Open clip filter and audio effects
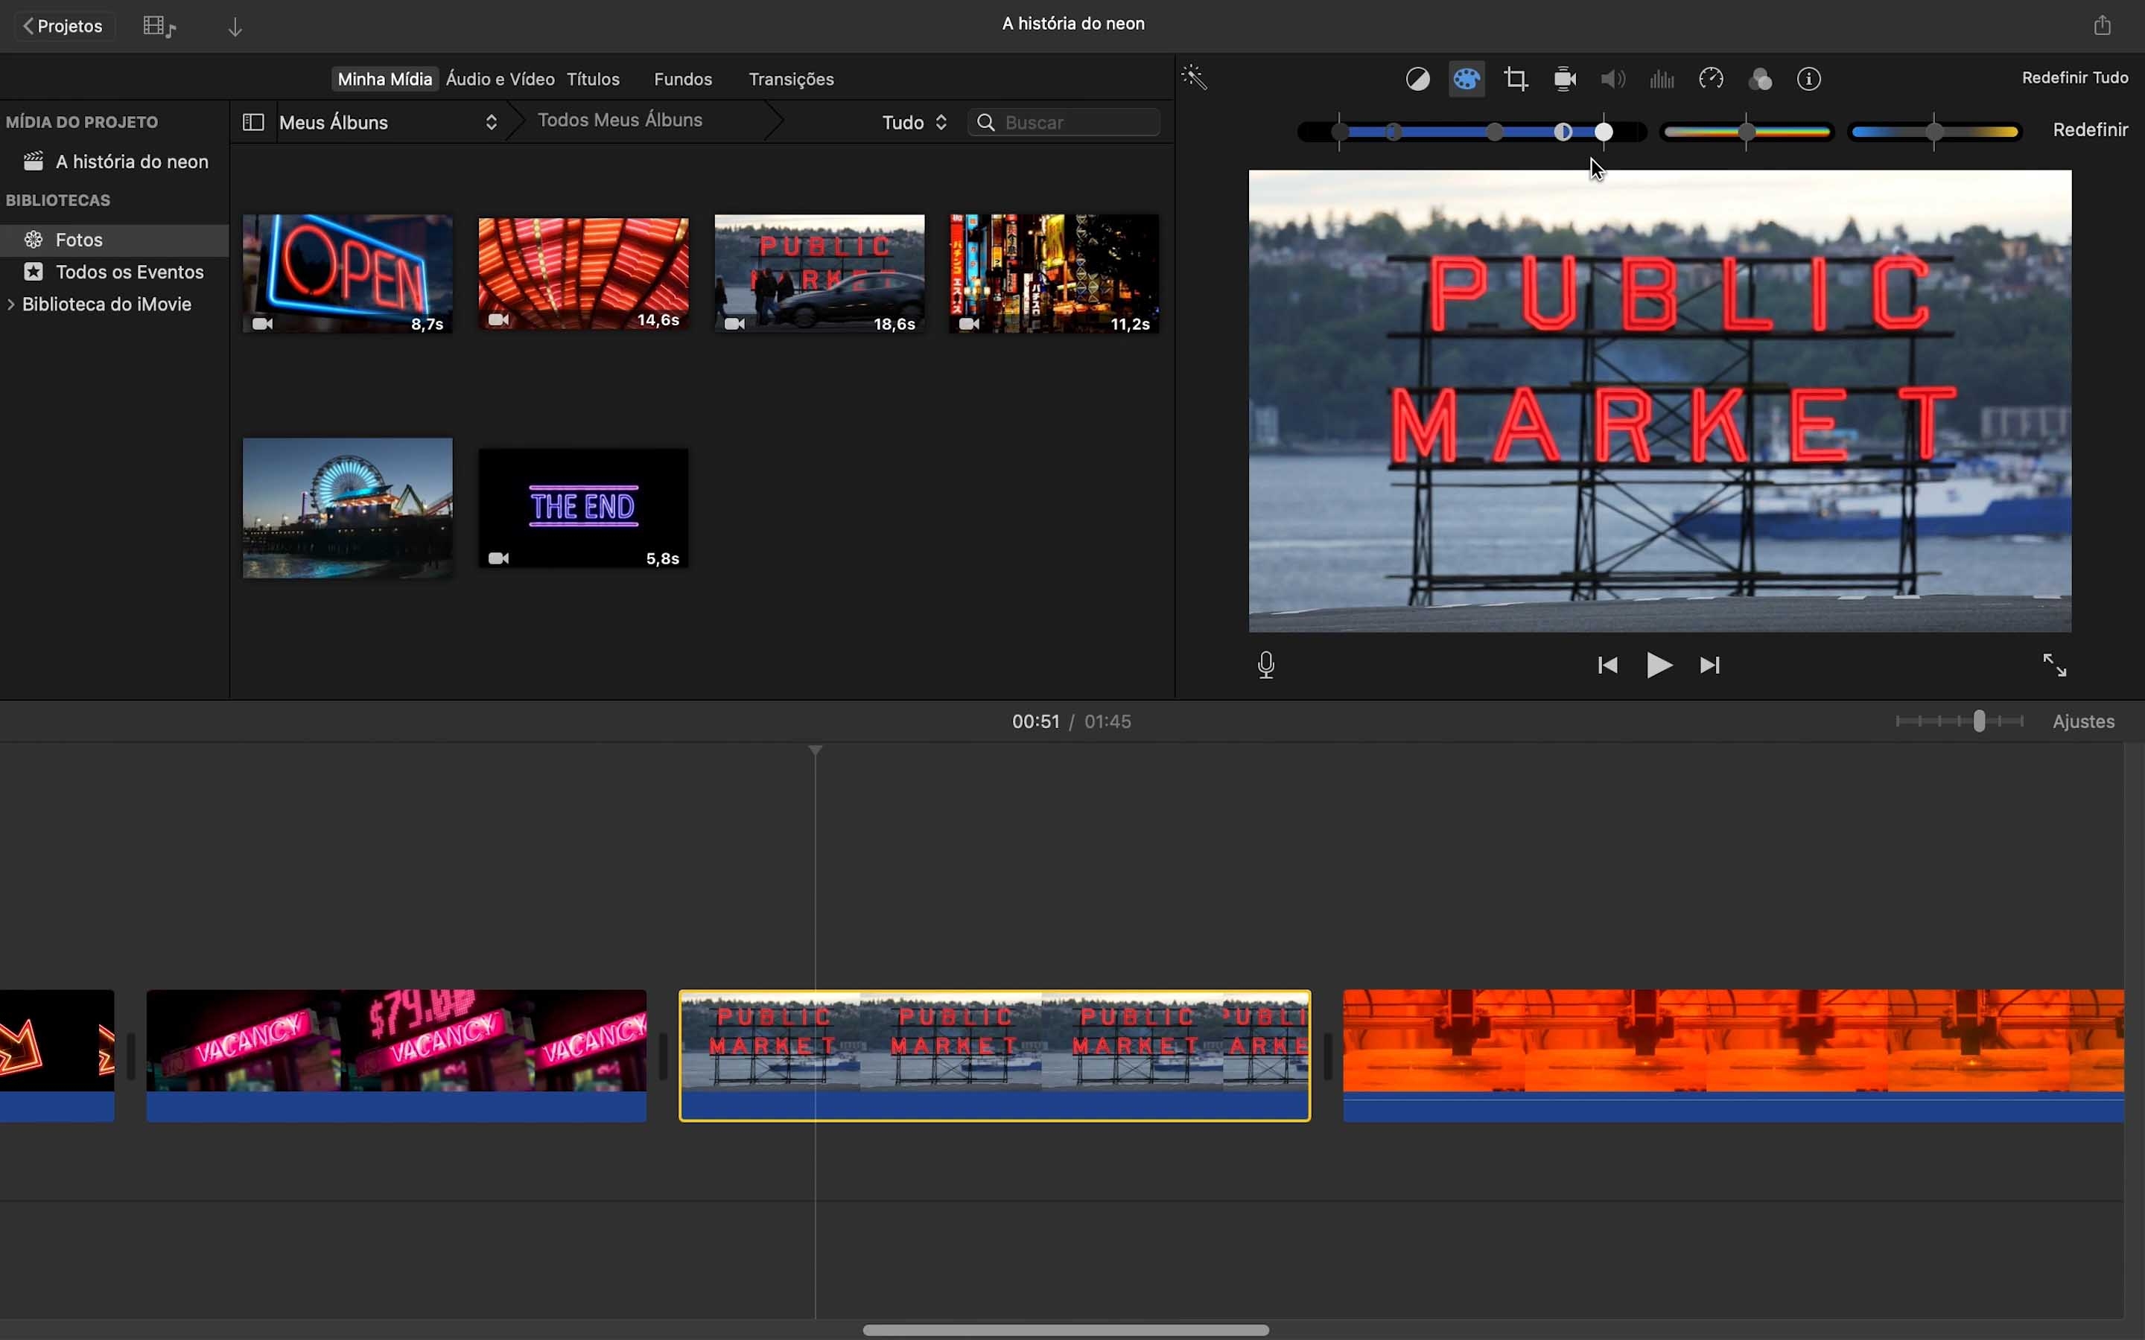Image resolution: width=2145 pixels, height=1340 pixels. click(x=1761, y=80)
